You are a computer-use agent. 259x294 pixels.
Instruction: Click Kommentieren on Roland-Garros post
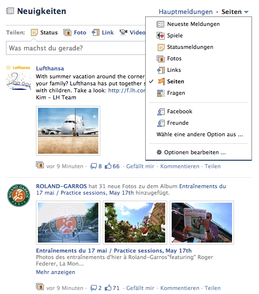point(180,288)
